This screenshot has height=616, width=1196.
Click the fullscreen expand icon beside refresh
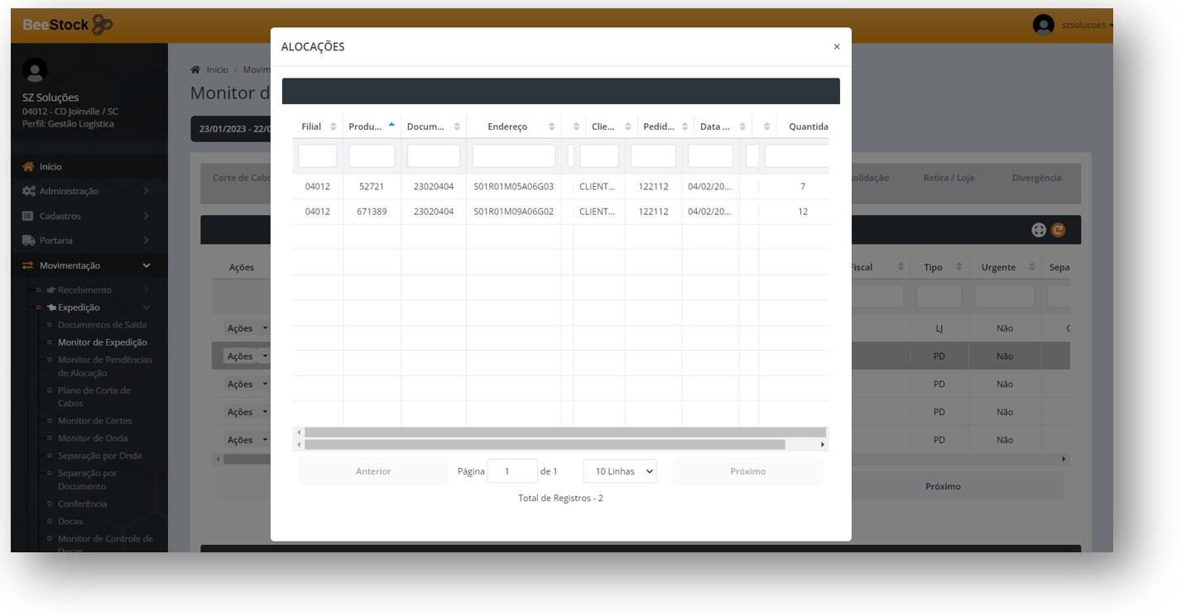click(x=1039, y=231)
